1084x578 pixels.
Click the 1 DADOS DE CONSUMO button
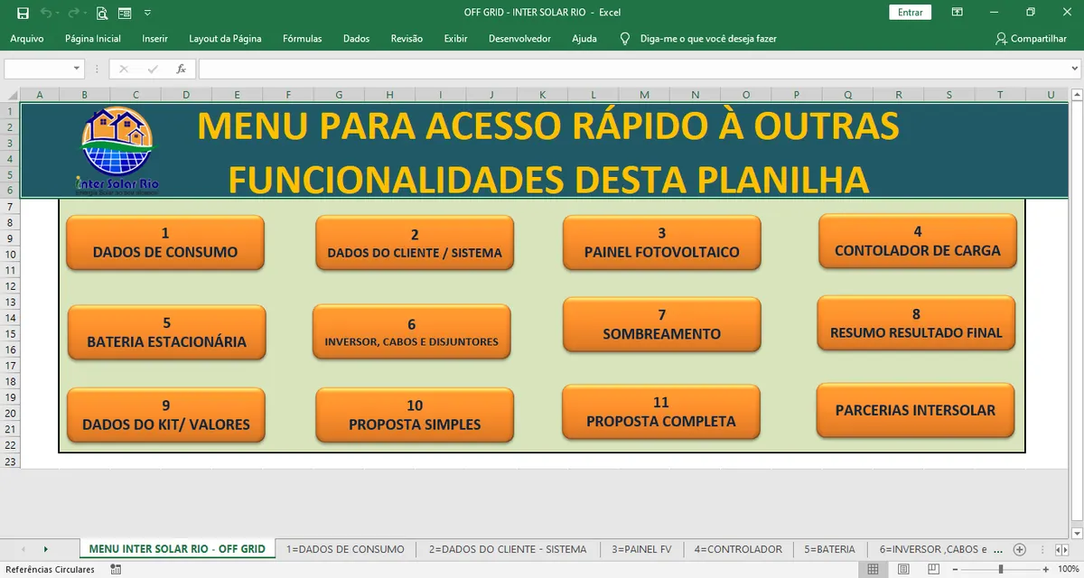click(x=165, y=243)
